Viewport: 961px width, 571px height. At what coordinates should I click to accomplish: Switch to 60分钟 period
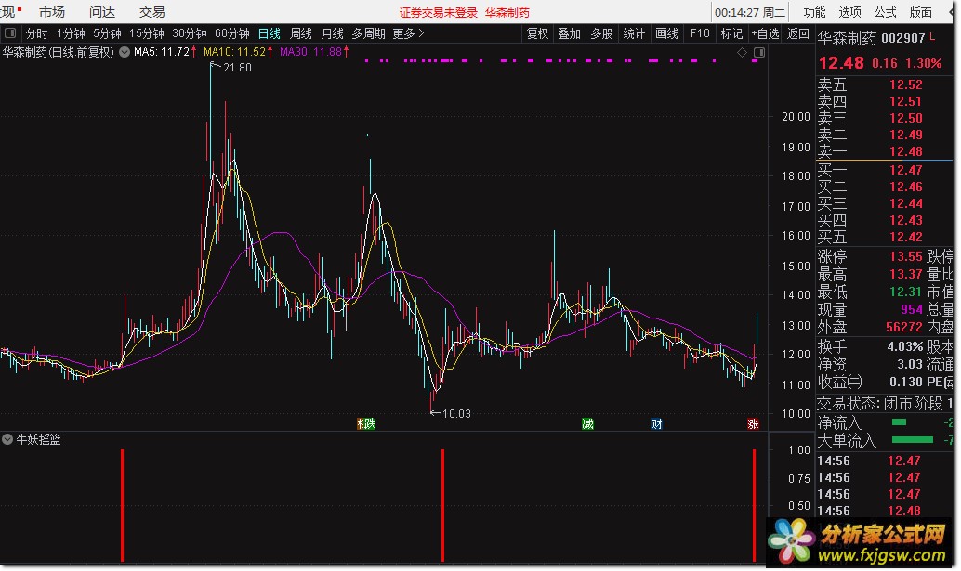click(x=232, y=33)
